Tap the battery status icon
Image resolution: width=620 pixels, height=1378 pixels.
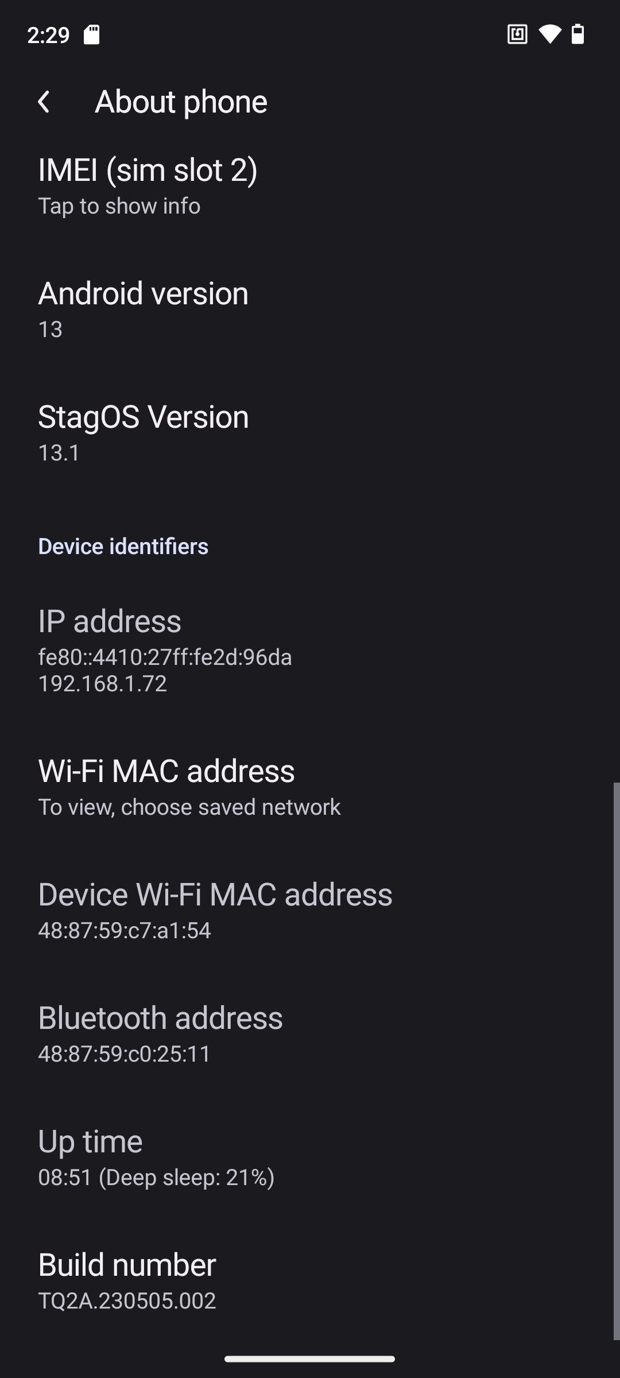[x=578, y=34]
